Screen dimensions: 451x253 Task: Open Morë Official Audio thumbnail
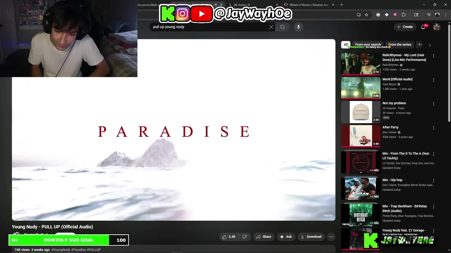(x=361, y=87)
